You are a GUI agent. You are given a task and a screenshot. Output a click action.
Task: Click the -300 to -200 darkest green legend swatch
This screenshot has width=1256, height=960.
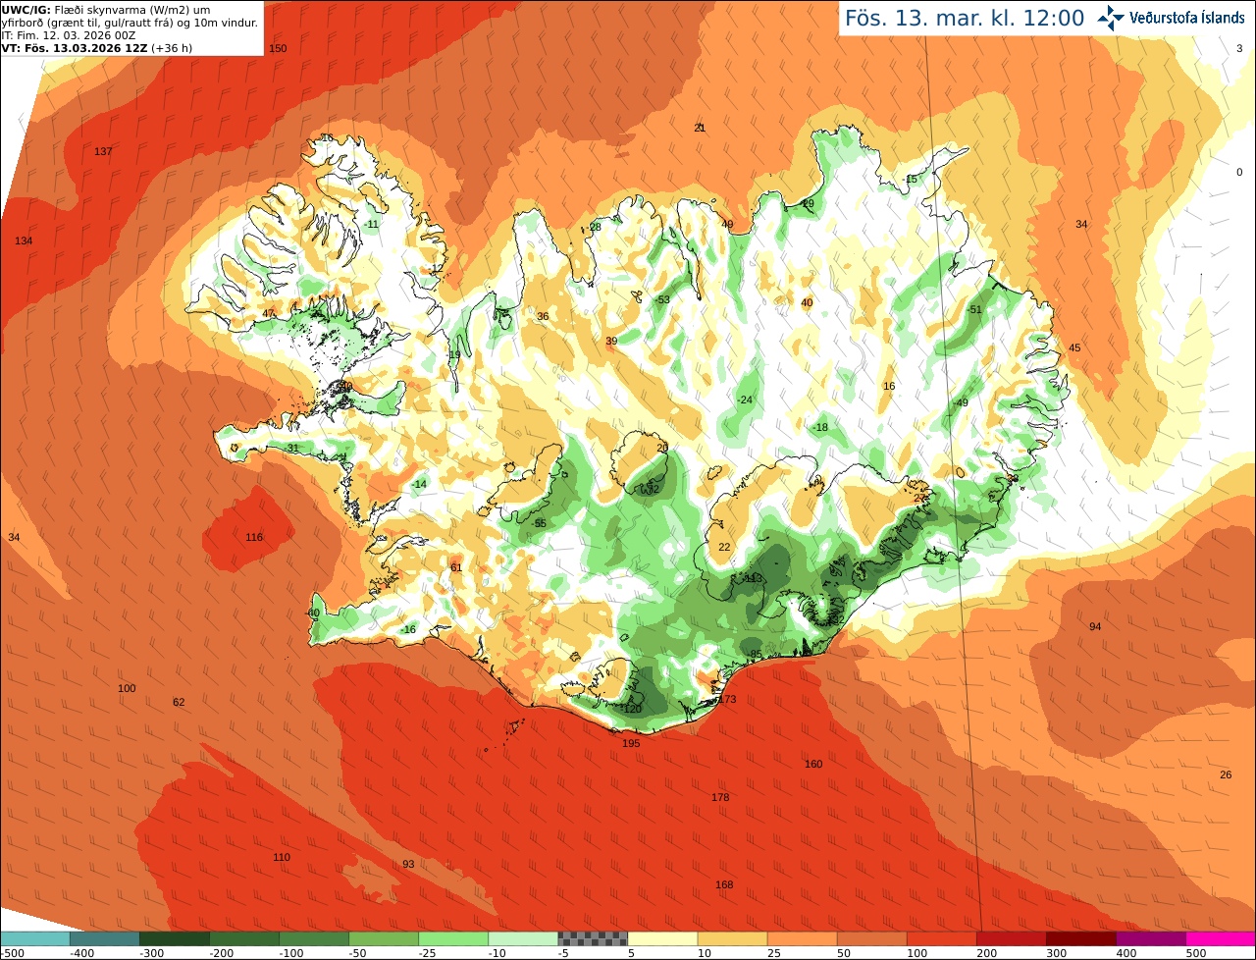(174, 937)
